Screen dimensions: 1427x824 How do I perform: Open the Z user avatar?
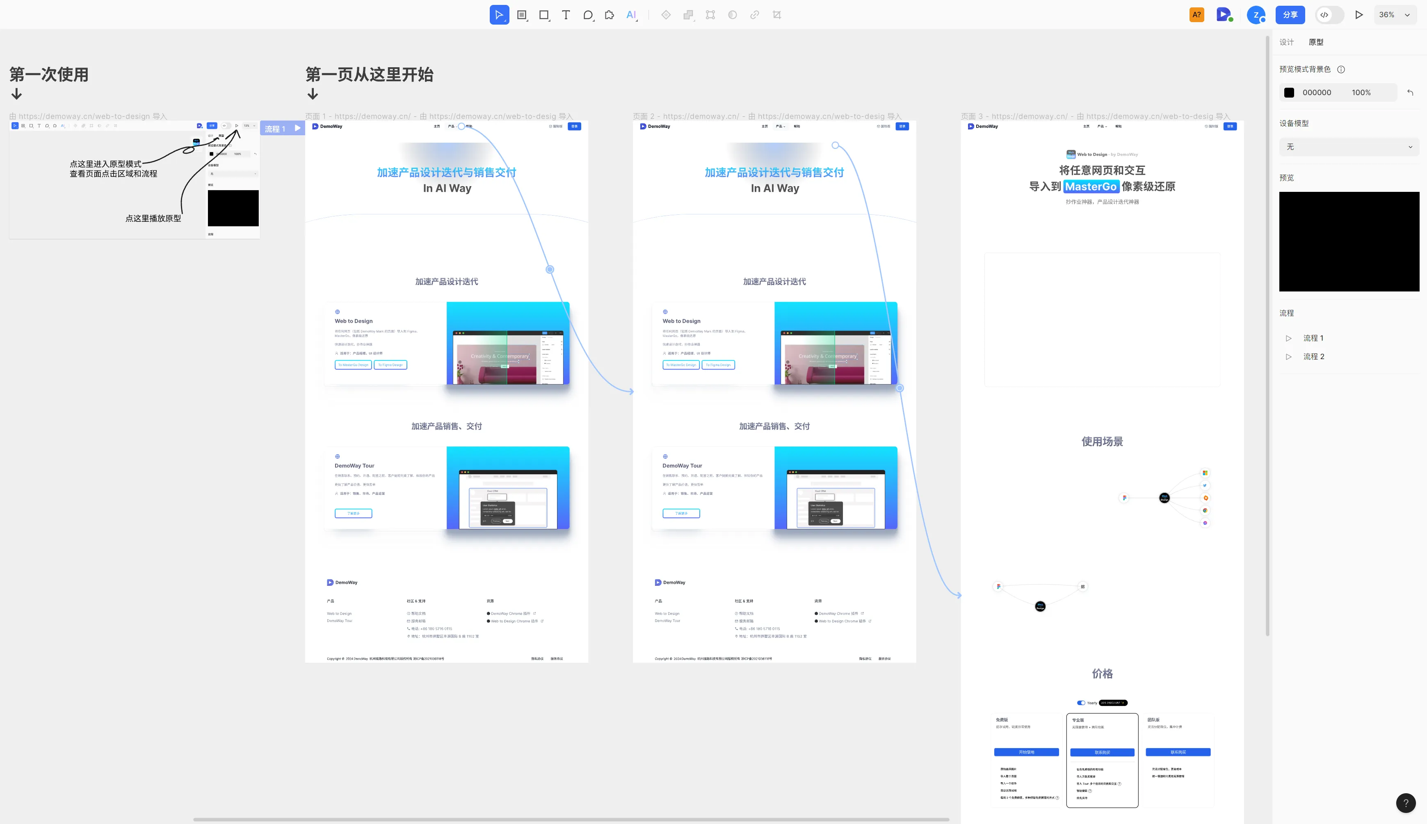1256,15
